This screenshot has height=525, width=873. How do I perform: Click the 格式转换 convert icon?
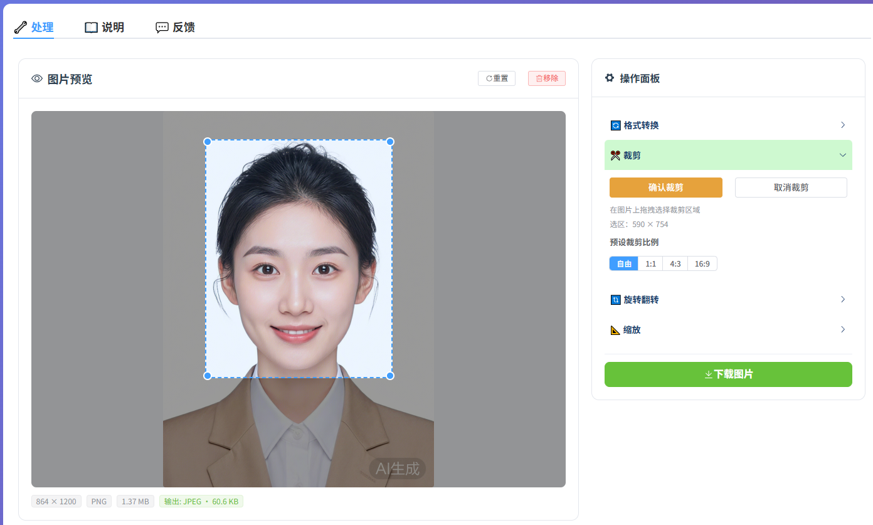coord(615,125)
